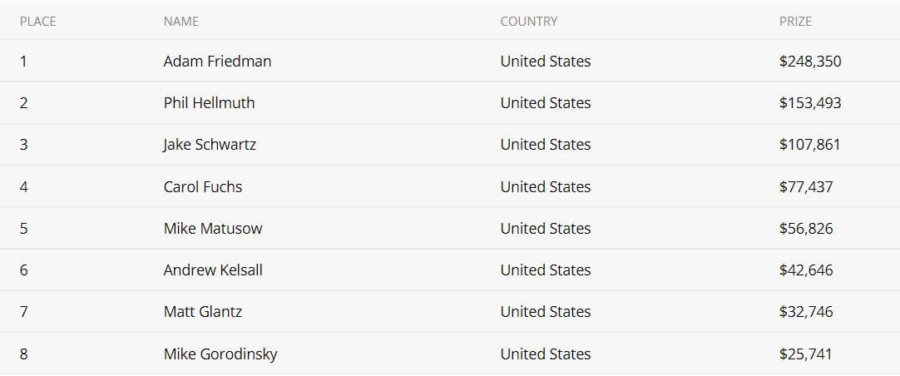Select Mike Gorodinsky's name

tap(220, 354)
